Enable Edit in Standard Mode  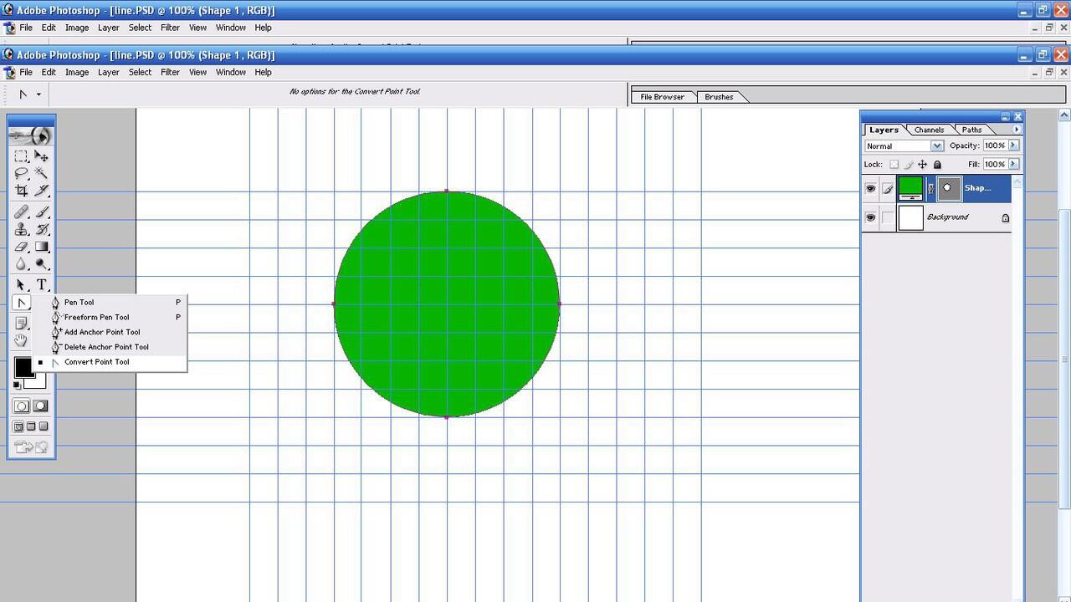[22, 406]
